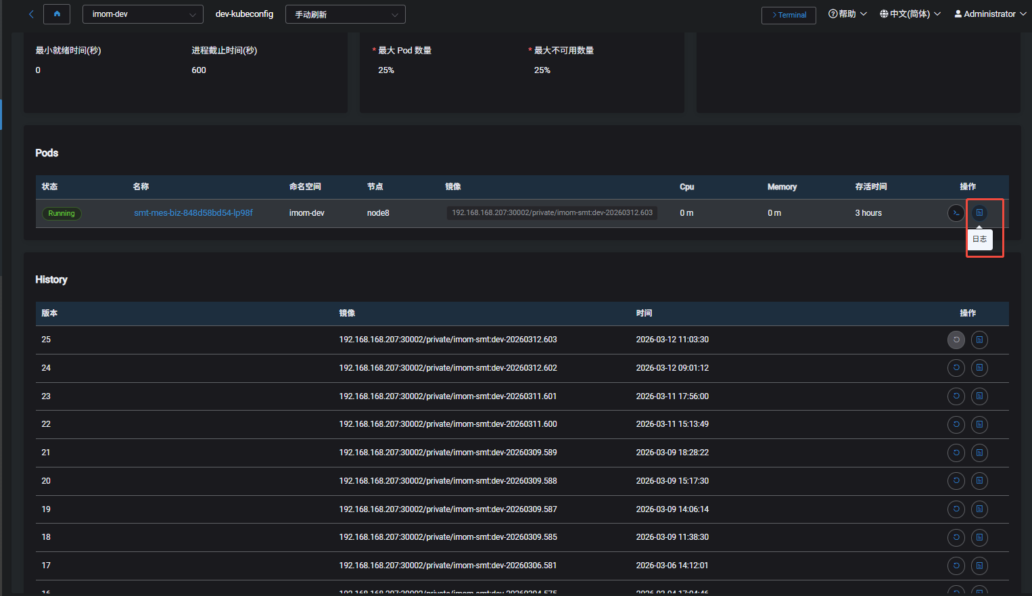Click the pod image tag 192.168.168.207 label
This screenshot has height=596, width=1032.
pyautogui.click(x=552, y=213)
